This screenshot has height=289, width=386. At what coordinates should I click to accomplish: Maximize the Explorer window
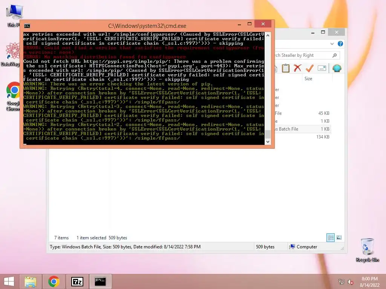click(323, 32)
